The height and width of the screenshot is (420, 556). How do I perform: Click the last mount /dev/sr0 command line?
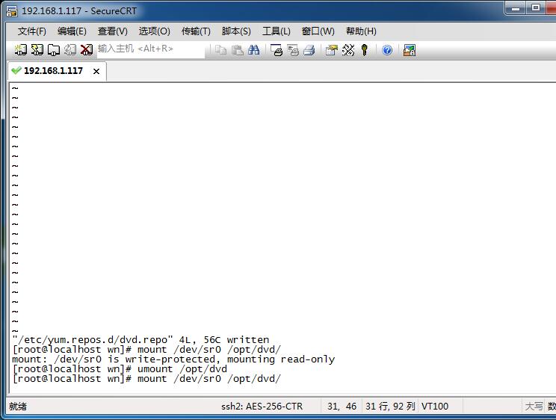tap(146, 379)
